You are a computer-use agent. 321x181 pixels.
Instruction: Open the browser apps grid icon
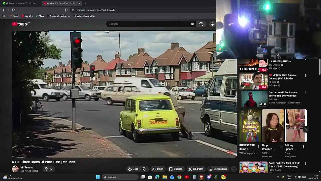click(3, 16)
